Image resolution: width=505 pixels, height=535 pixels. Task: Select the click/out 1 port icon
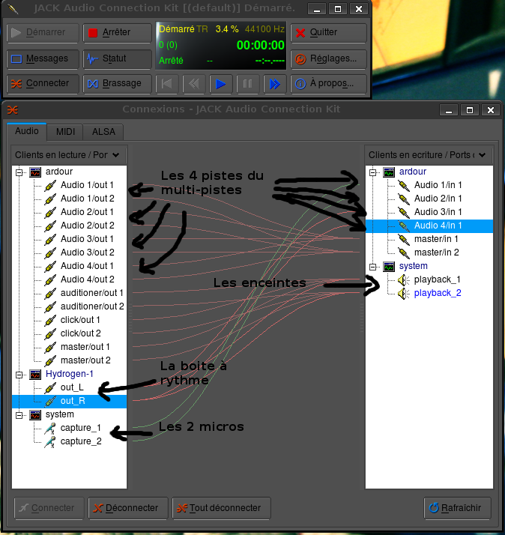50,321
